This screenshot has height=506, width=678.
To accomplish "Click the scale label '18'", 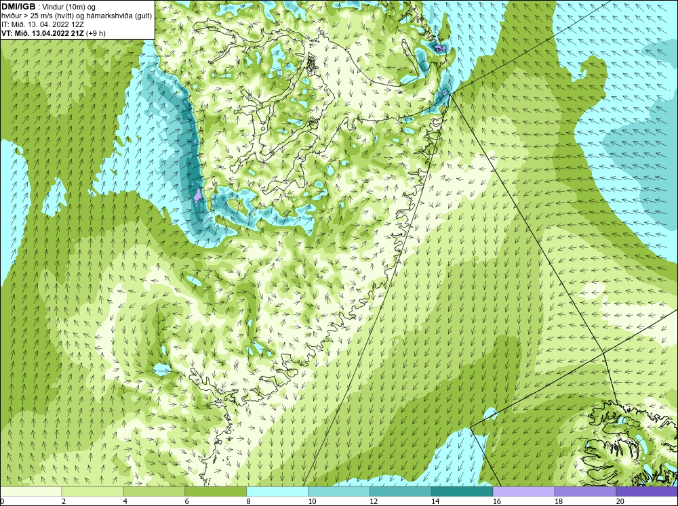I will coord(559,501).
